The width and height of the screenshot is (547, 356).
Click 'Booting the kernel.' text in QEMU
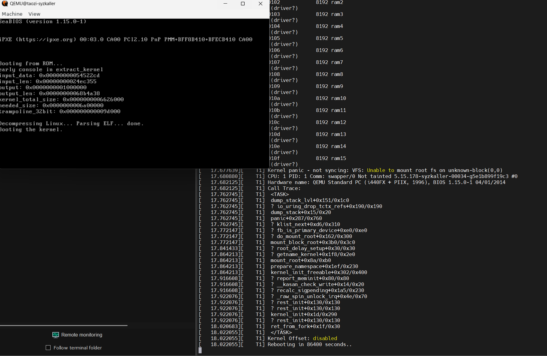[x=31, y=129]
